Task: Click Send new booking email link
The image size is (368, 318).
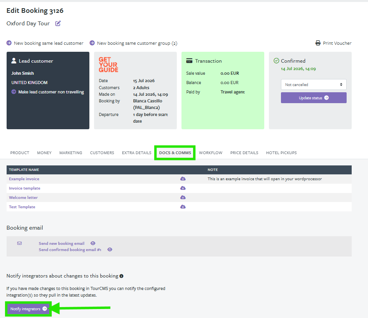Action: point(61,244)
